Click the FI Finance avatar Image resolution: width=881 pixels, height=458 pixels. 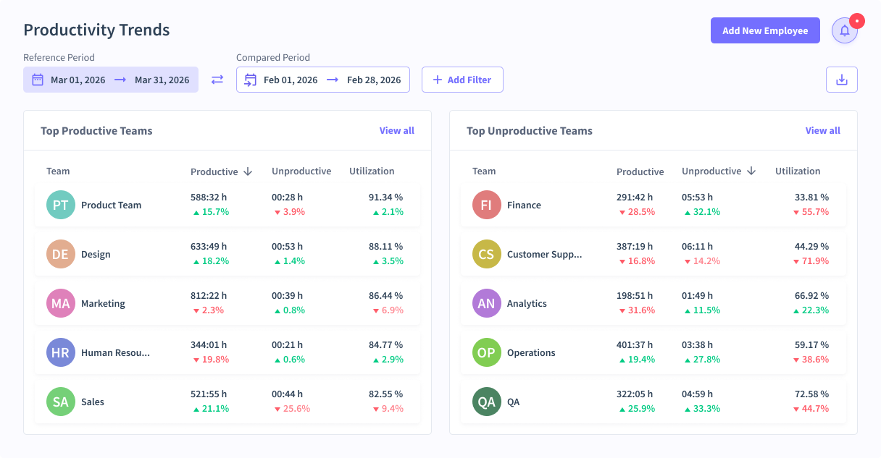486,205
